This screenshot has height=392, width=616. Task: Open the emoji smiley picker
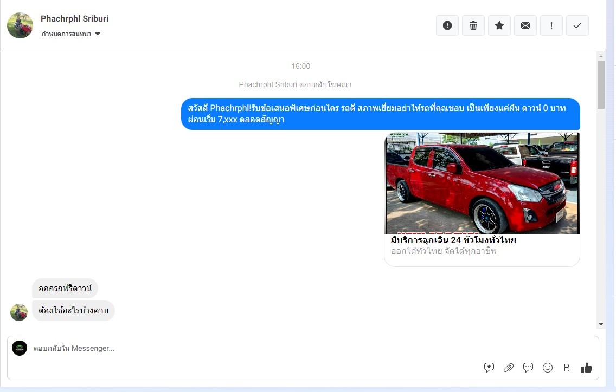(x=548, y=368)
